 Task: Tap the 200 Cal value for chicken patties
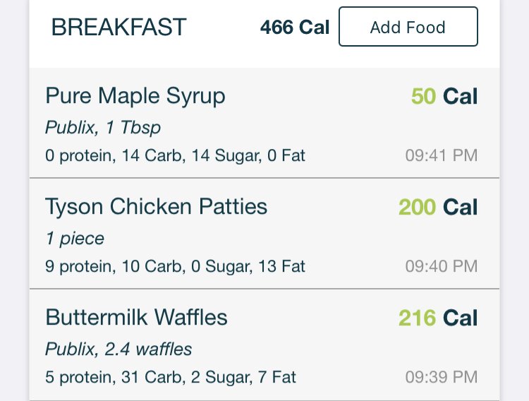point(438,207)
